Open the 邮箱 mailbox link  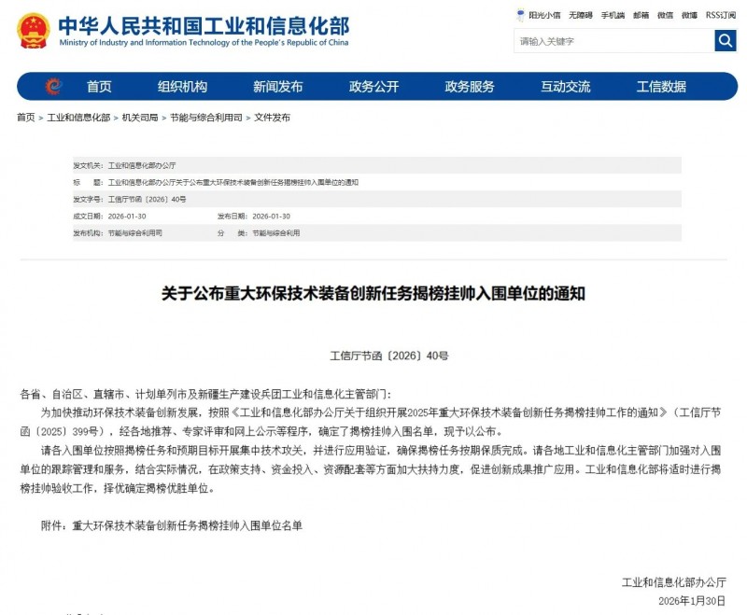641,16
